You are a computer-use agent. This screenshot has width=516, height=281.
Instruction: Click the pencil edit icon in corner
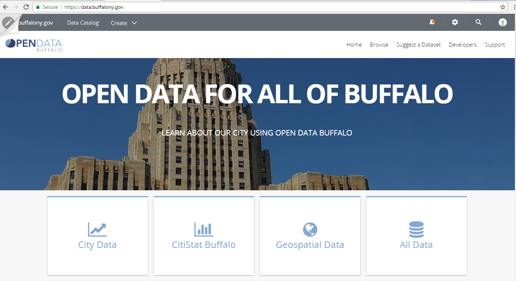click(x=8, y=23)
